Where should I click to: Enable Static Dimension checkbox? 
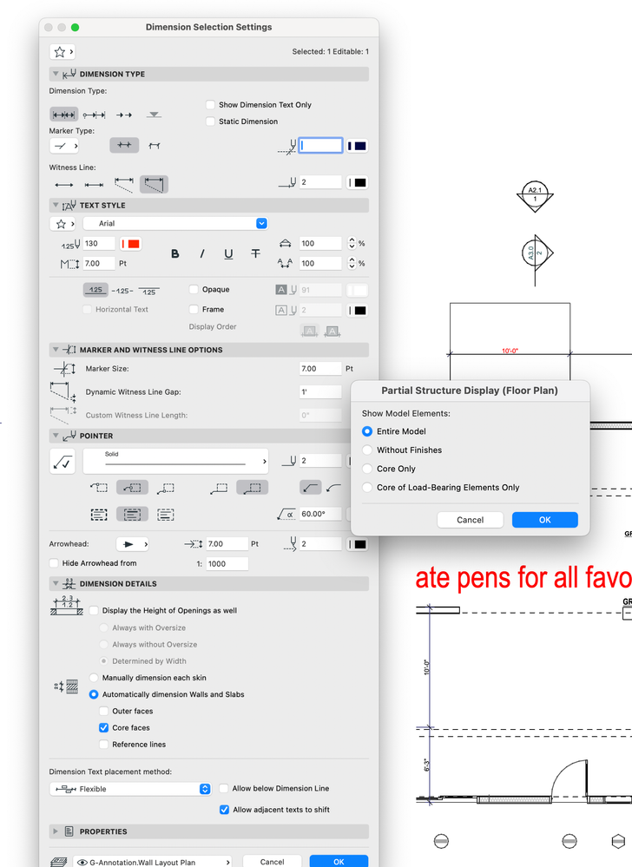[210, 122]
